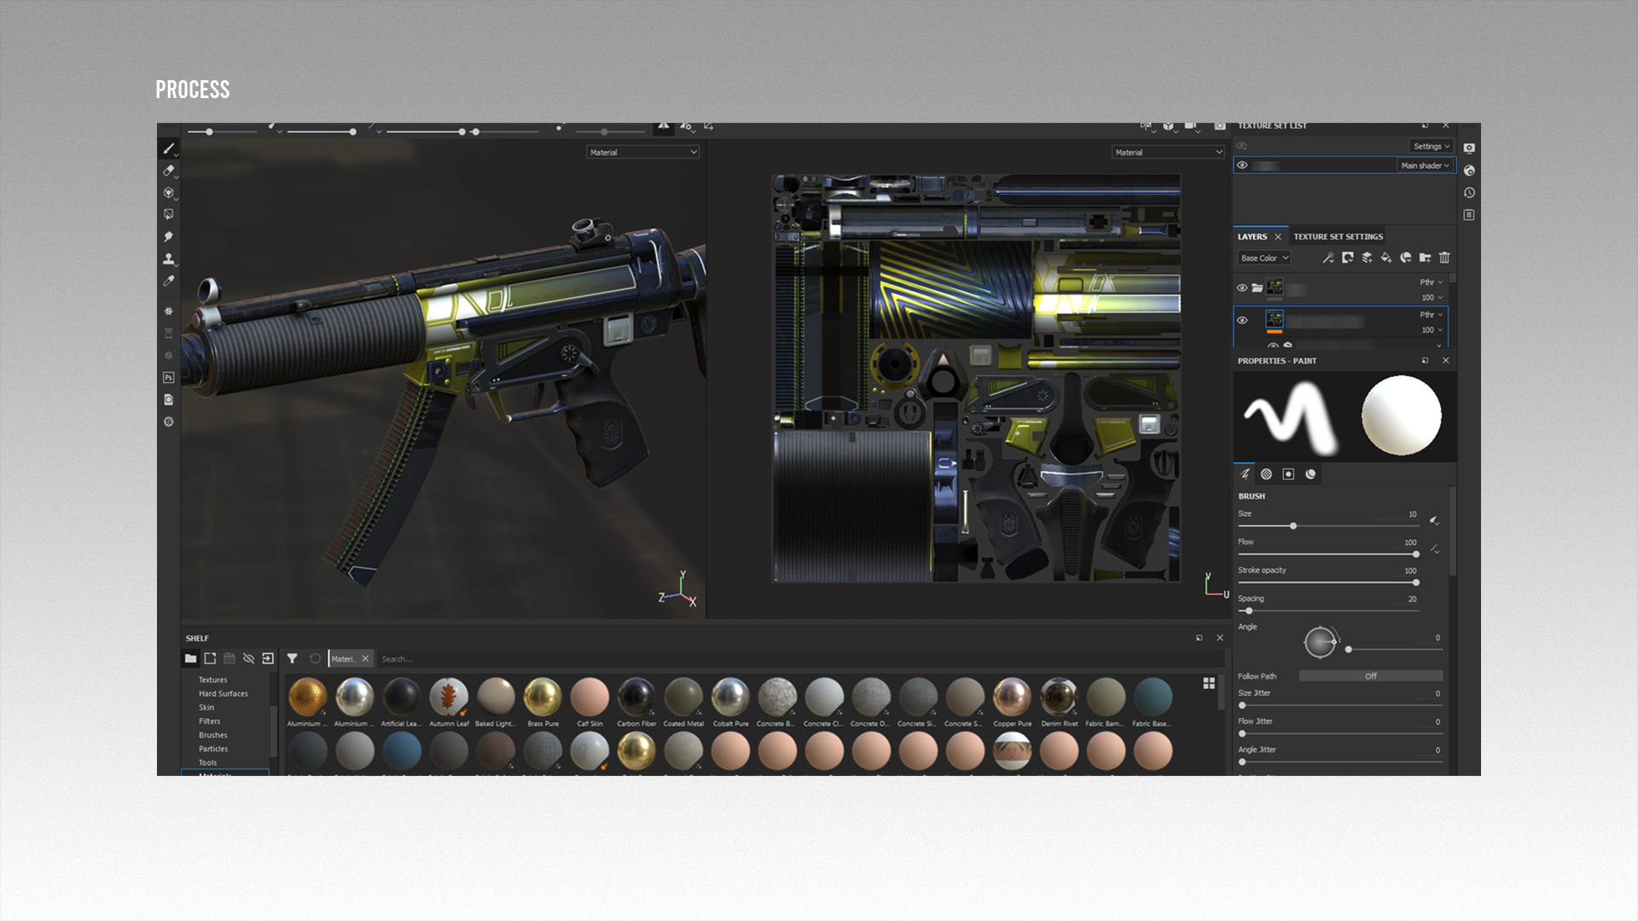
Task: Click the shelf filter funnel icon
Action: 292,658
